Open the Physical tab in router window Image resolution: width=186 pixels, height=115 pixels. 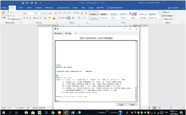tap(58, 33)
